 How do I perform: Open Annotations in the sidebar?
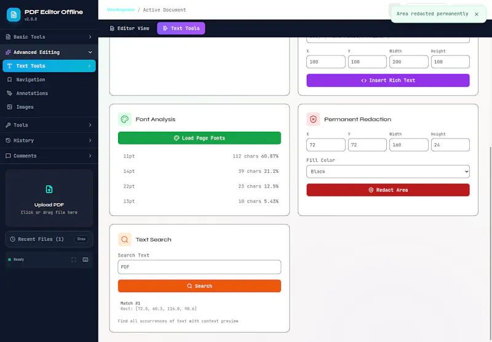pos(49,93)
